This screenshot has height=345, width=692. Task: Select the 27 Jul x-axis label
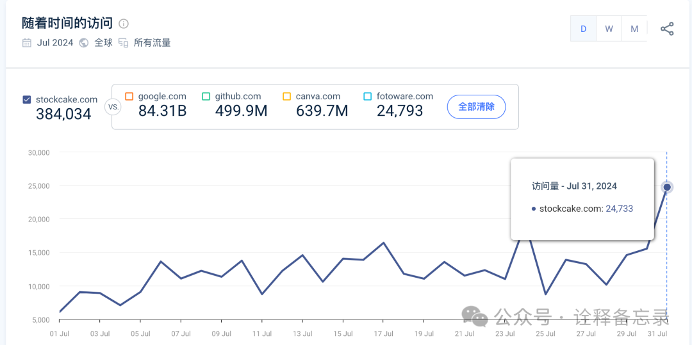pyautogui.click(x=586, y=333)
